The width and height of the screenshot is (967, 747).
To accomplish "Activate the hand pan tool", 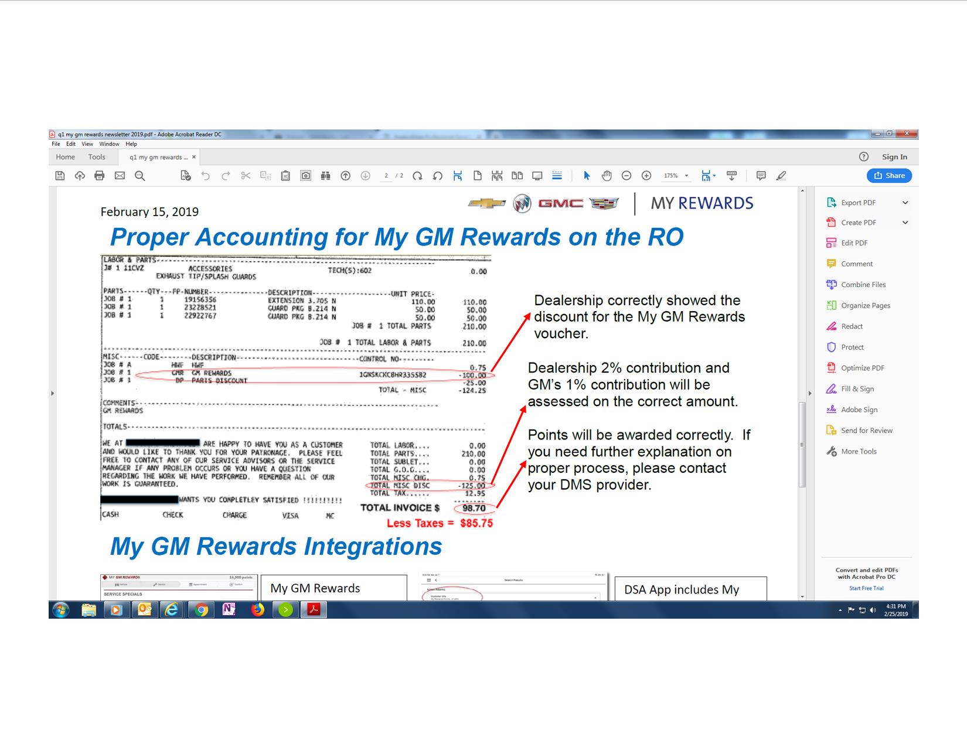I will [607, 176].
